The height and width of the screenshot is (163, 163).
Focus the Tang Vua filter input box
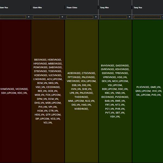(147, 17)
